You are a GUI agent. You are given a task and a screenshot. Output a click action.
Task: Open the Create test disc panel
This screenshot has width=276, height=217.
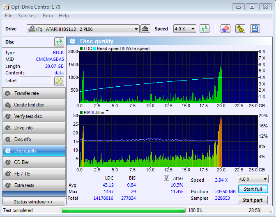click(x=34, y=105)
